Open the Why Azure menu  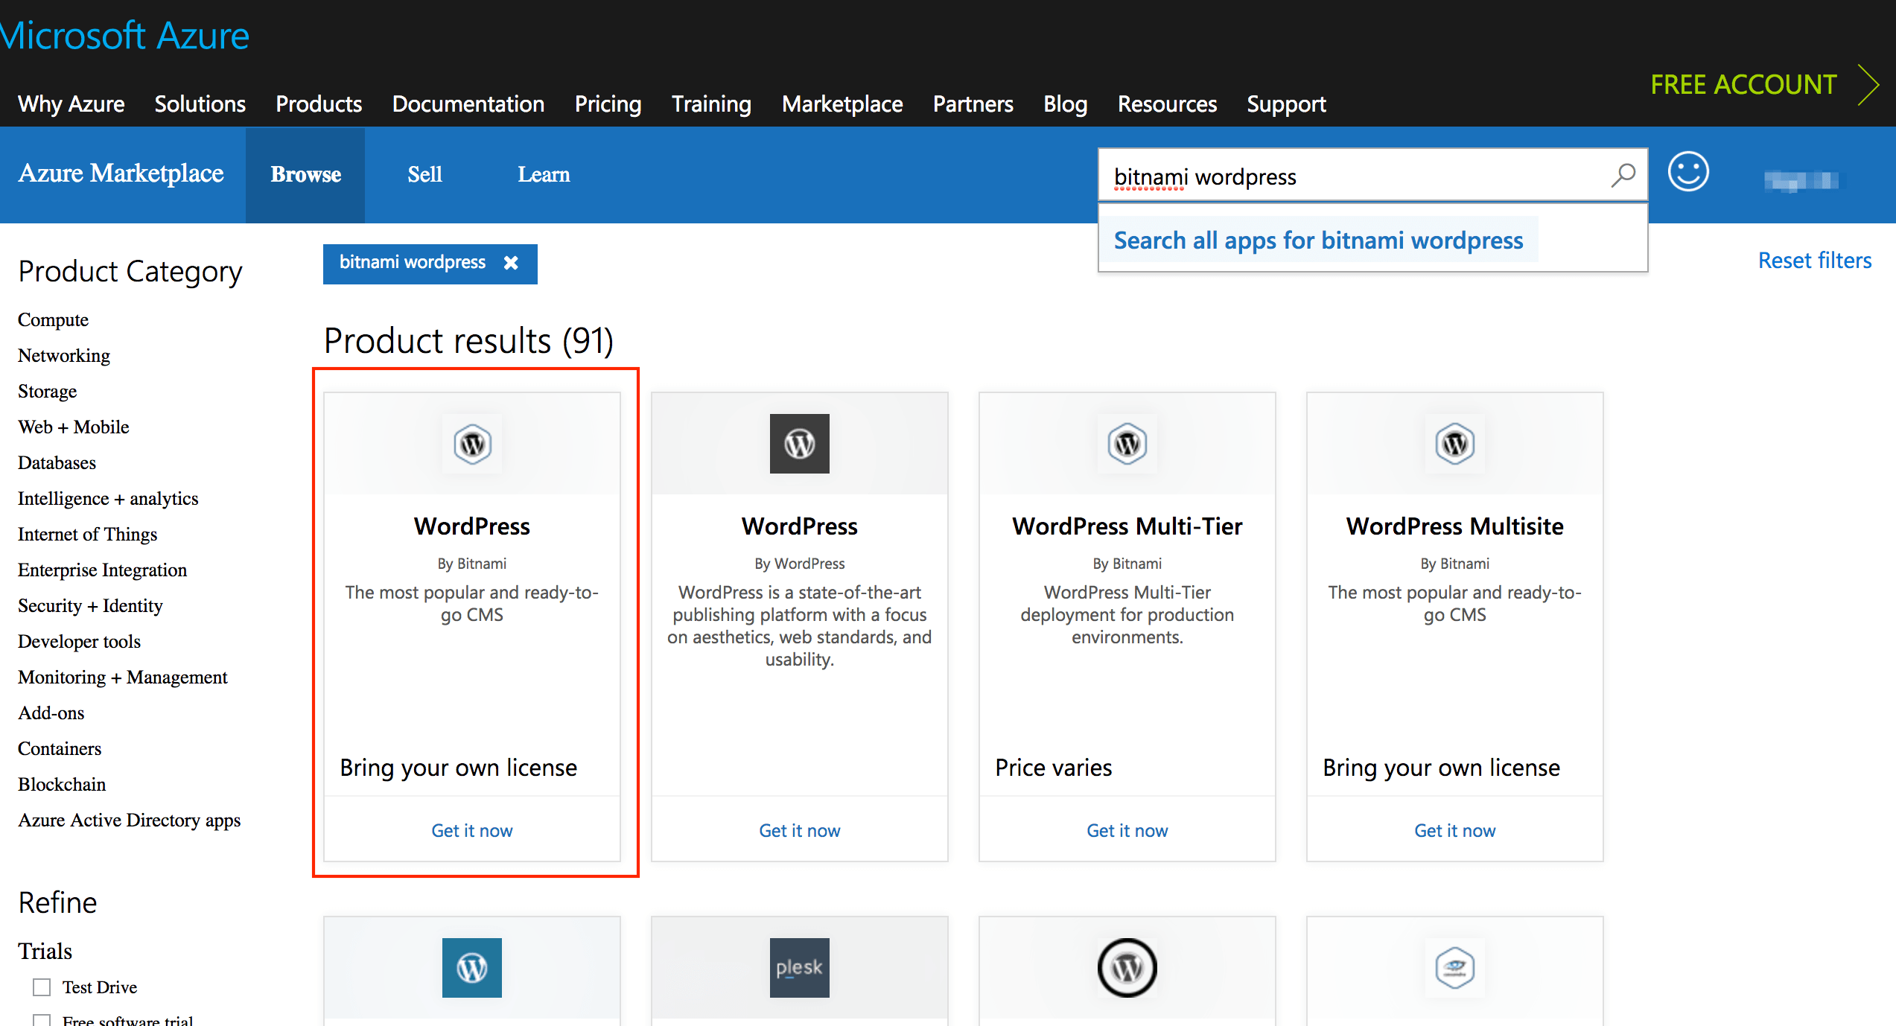click(x=71, y=104)
